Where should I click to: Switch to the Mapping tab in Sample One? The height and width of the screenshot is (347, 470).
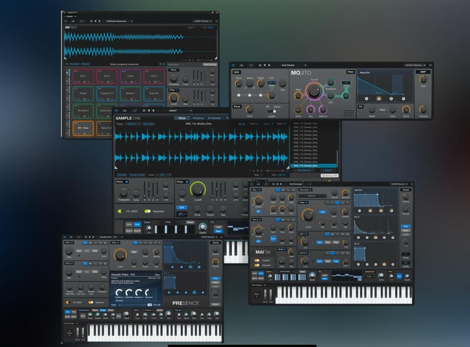pos(197,118)
